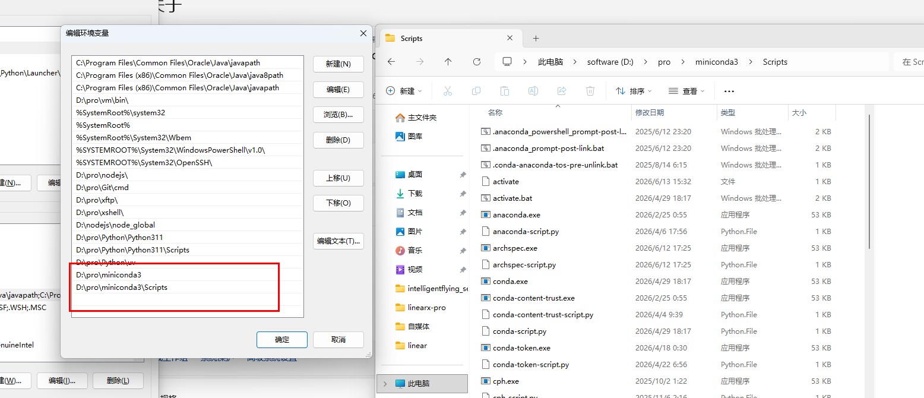Select anaconda.exe file
Viewport: 924px width, 398px height.
coord(516,215)
